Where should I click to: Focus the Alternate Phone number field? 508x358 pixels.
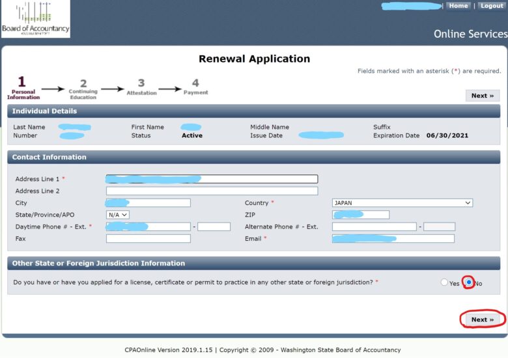tap(374, 227)
